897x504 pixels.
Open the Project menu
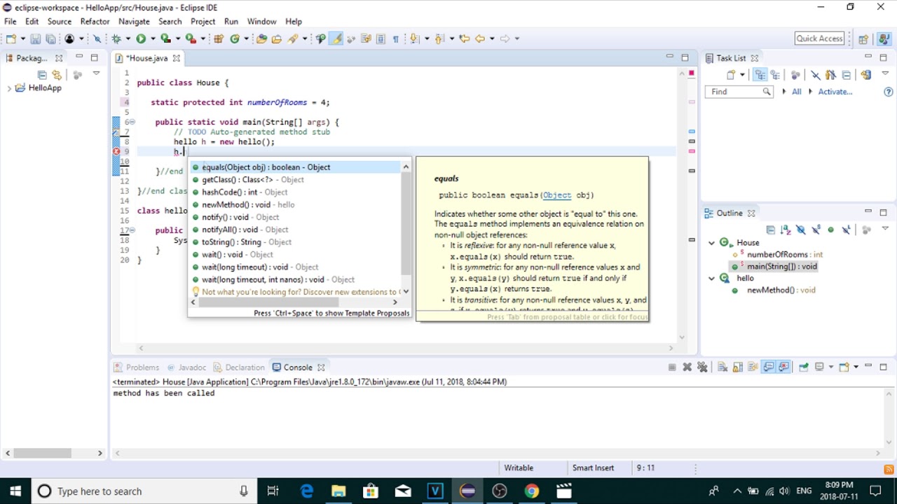point(203,22)
